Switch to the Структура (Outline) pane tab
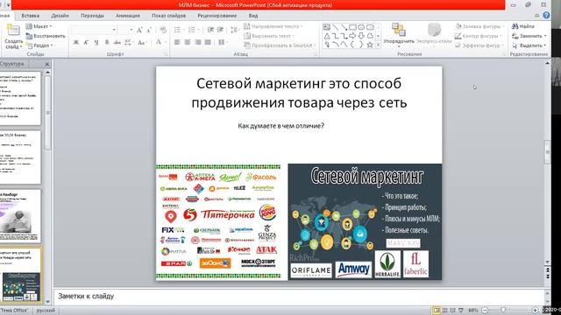Image resolution: width=561 pixels, height=315 pixels. pos(12,64)
